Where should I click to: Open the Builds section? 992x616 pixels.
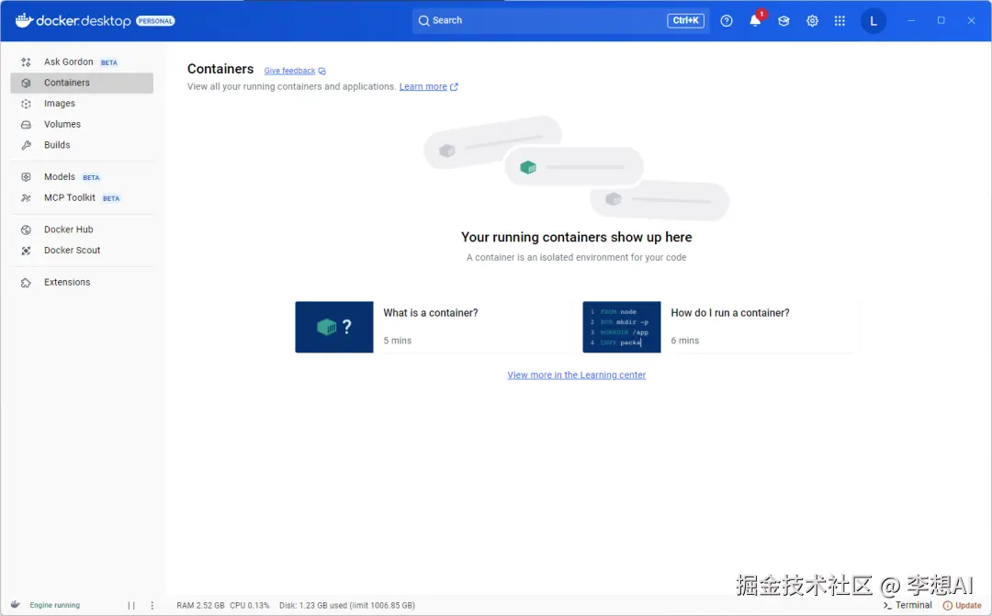(x=82, y=145)
